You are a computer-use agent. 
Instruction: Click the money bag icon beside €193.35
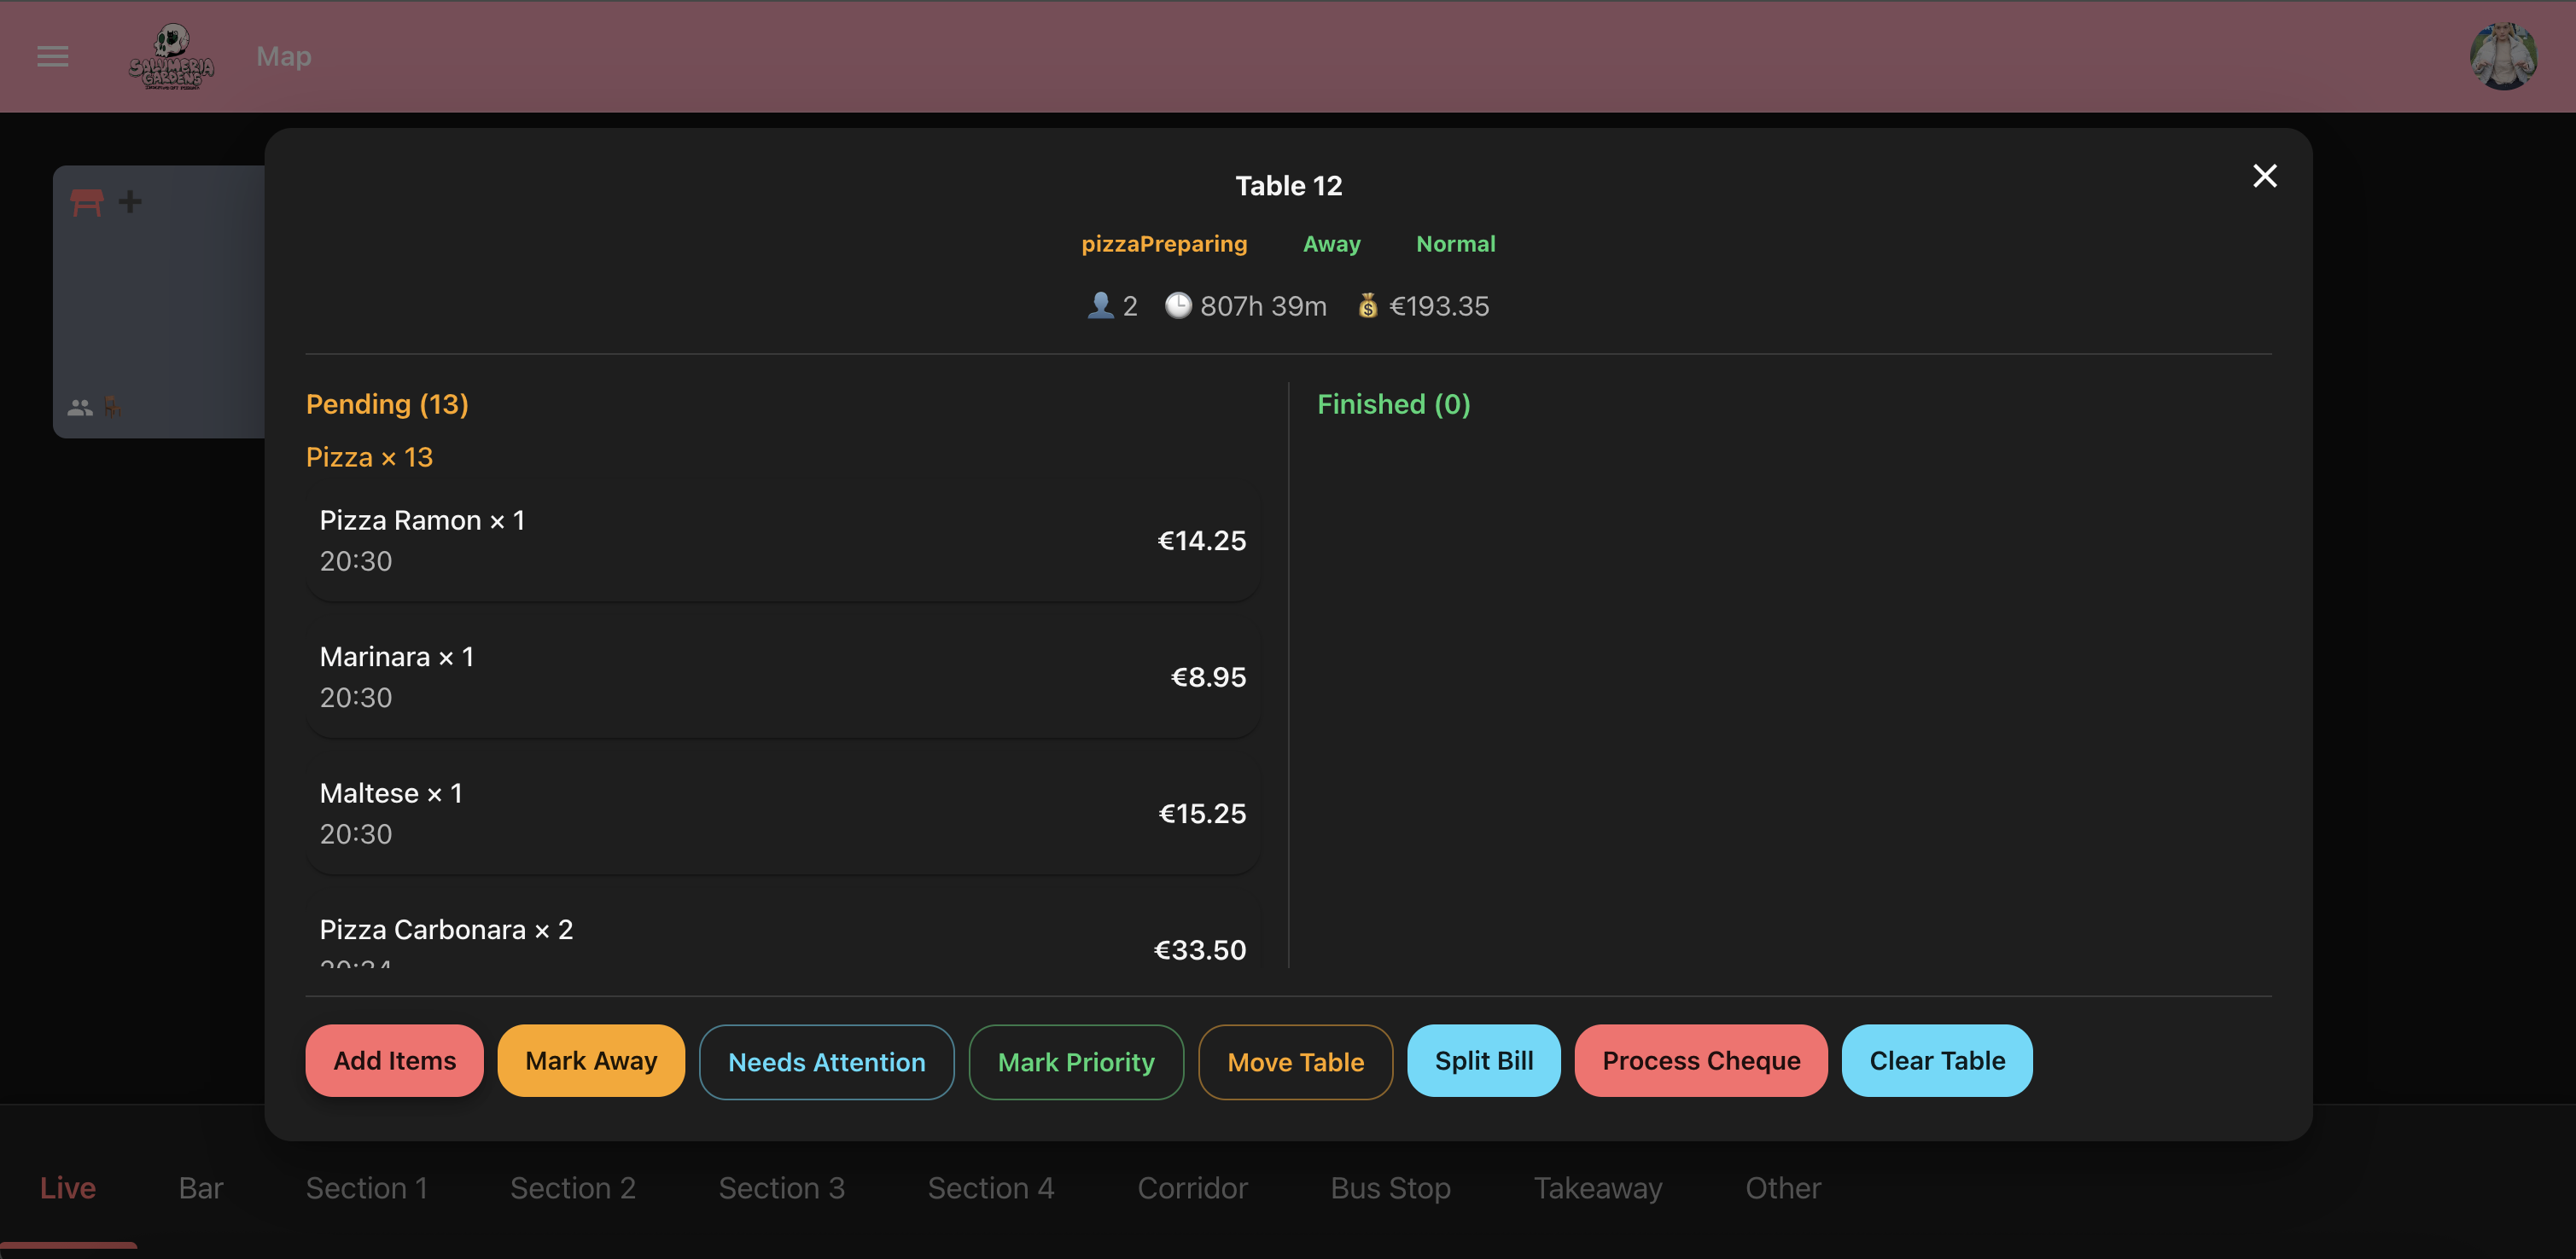point(1369,305)
